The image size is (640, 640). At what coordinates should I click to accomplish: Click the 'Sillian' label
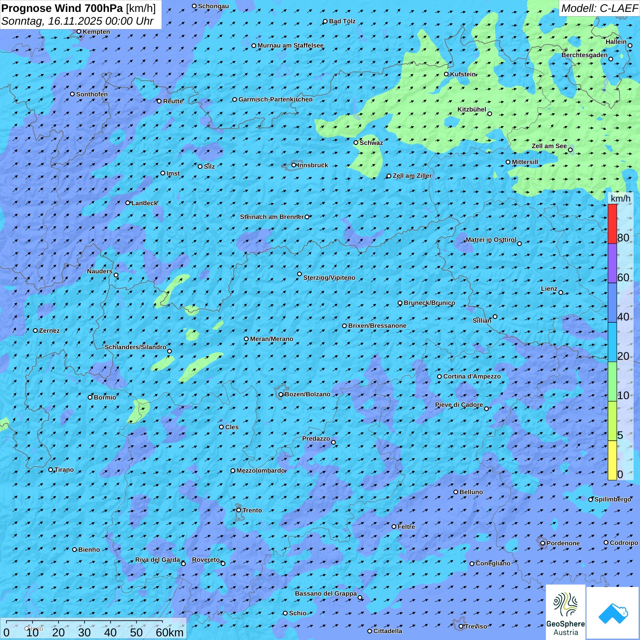pos(482,320)
